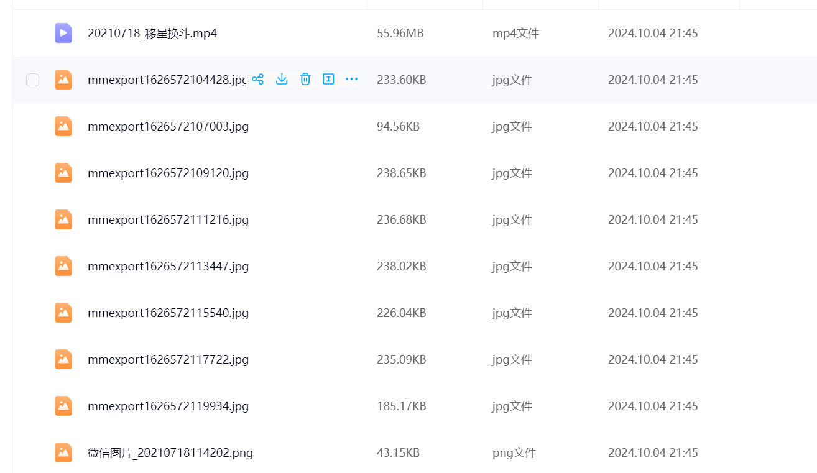Click image icon of mmexport1626572113447.jpg
Image resolution: width=817 pixels, height=473 pixels.
[x=63, y=266]
